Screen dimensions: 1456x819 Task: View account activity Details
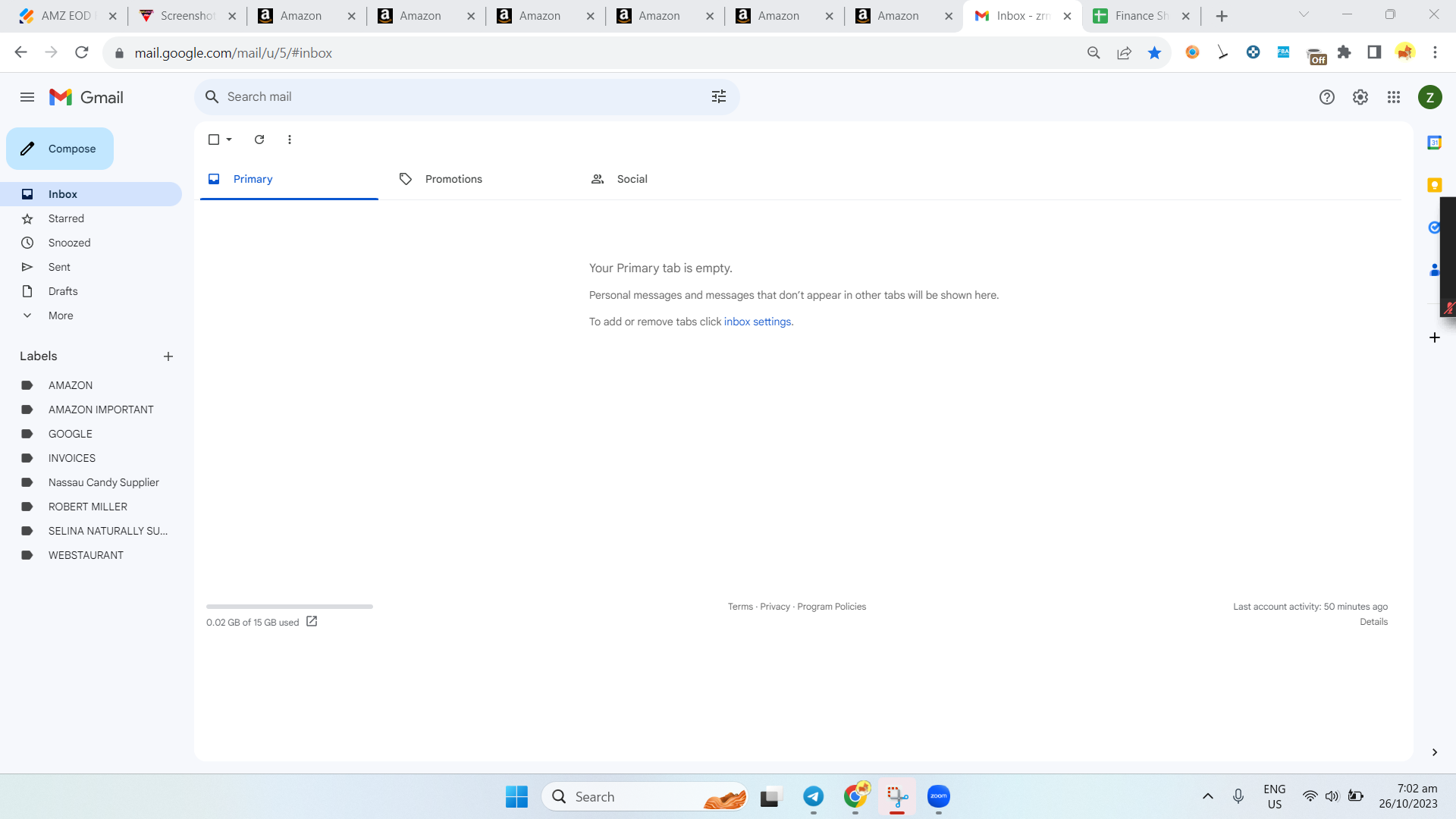tap(1374, 622)
